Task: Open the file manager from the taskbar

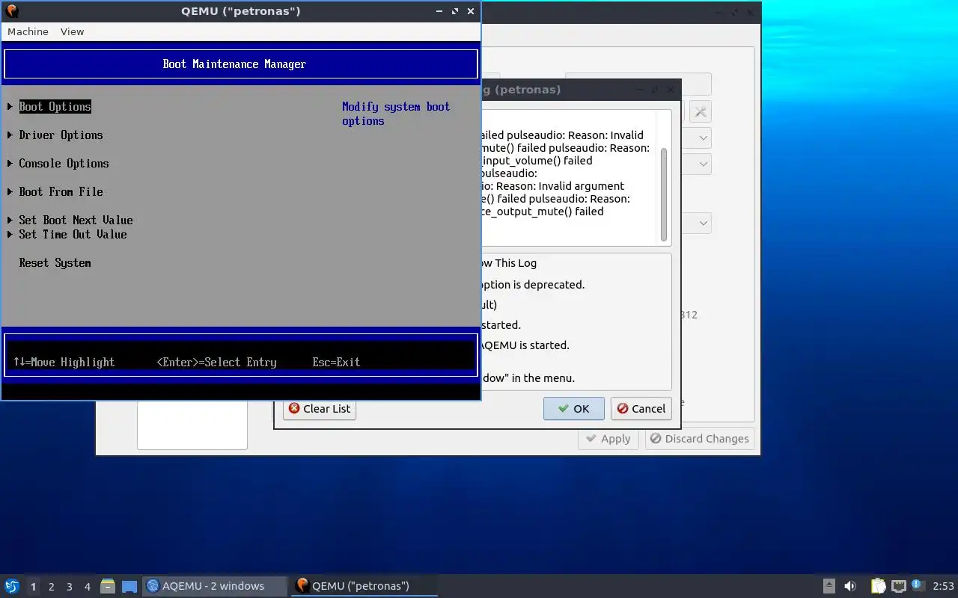Action: coord(107,586)
